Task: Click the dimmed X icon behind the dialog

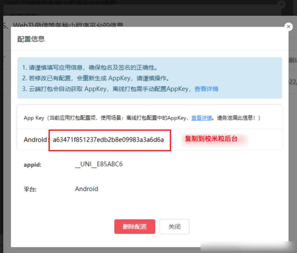Action: pos(281,4)
